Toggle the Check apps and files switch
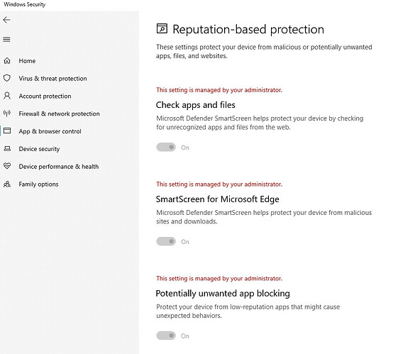Viewport: 393px width, 354px height. pos(166,147)
